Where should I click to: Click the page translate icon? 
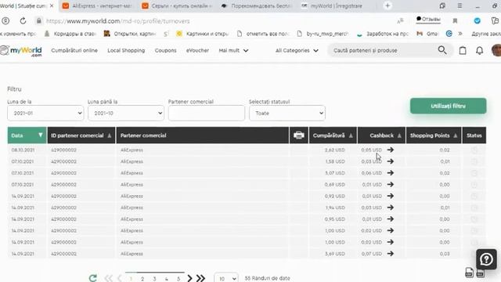pyautogui.click(x=400, y=21)
